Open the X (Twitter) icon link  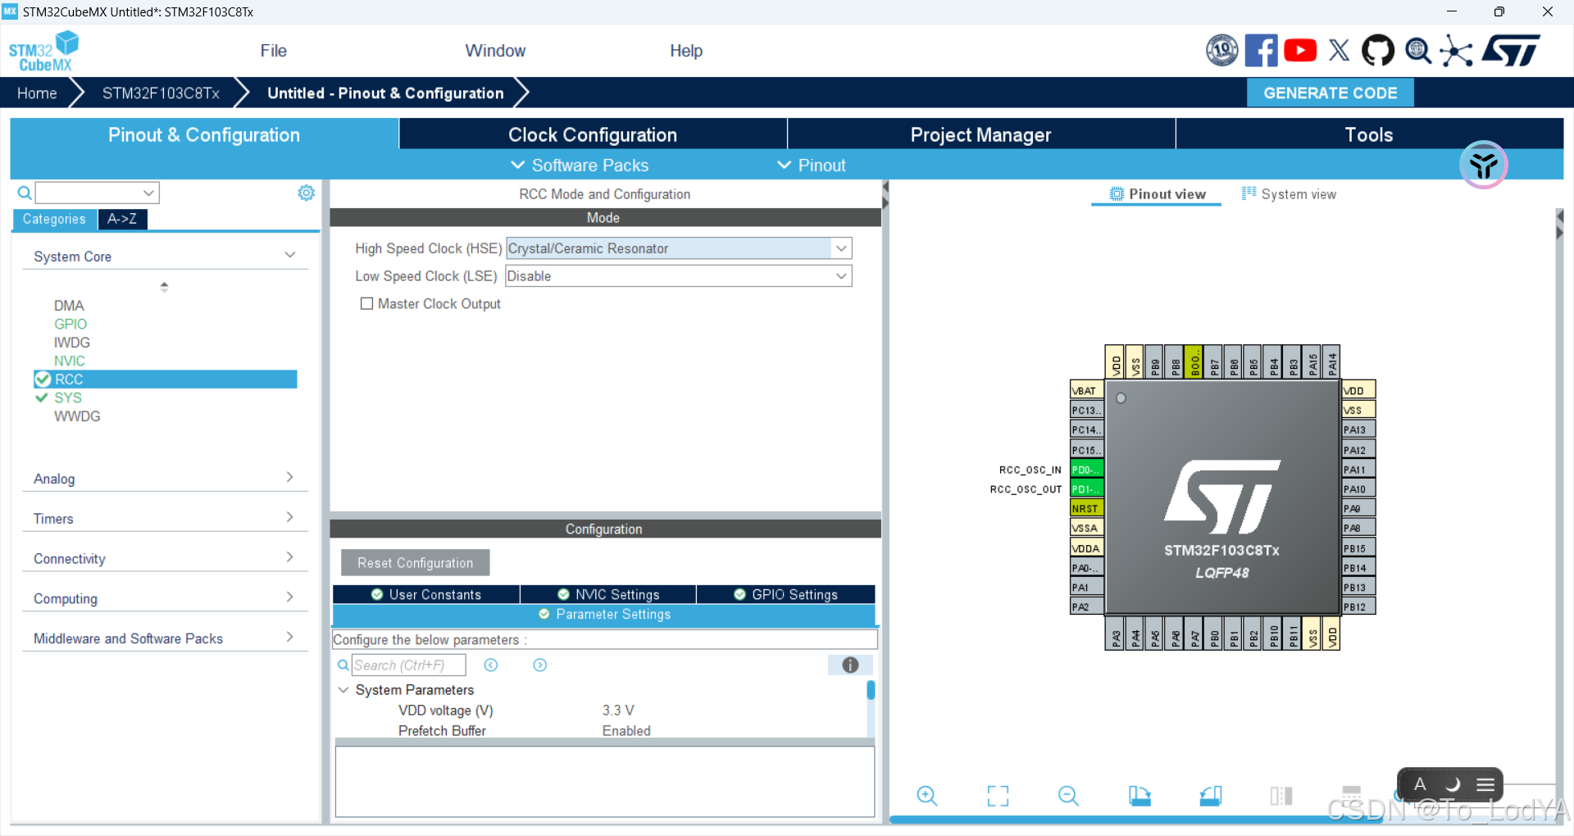click(x=1340, y=51)
